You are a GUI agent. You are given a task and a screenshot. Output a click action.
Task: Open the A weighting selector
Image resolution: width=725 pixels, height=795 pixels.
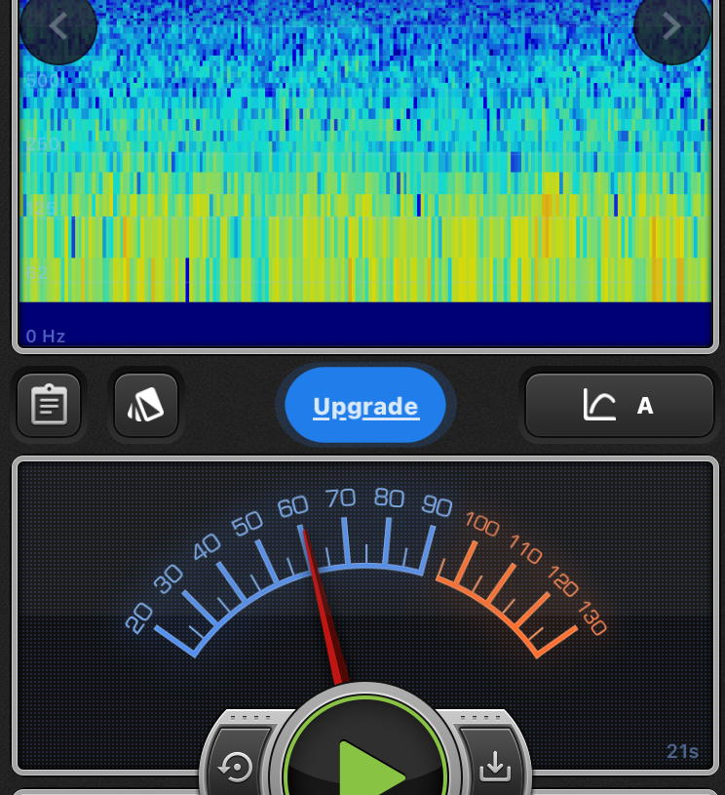click(x=644, y=406)
